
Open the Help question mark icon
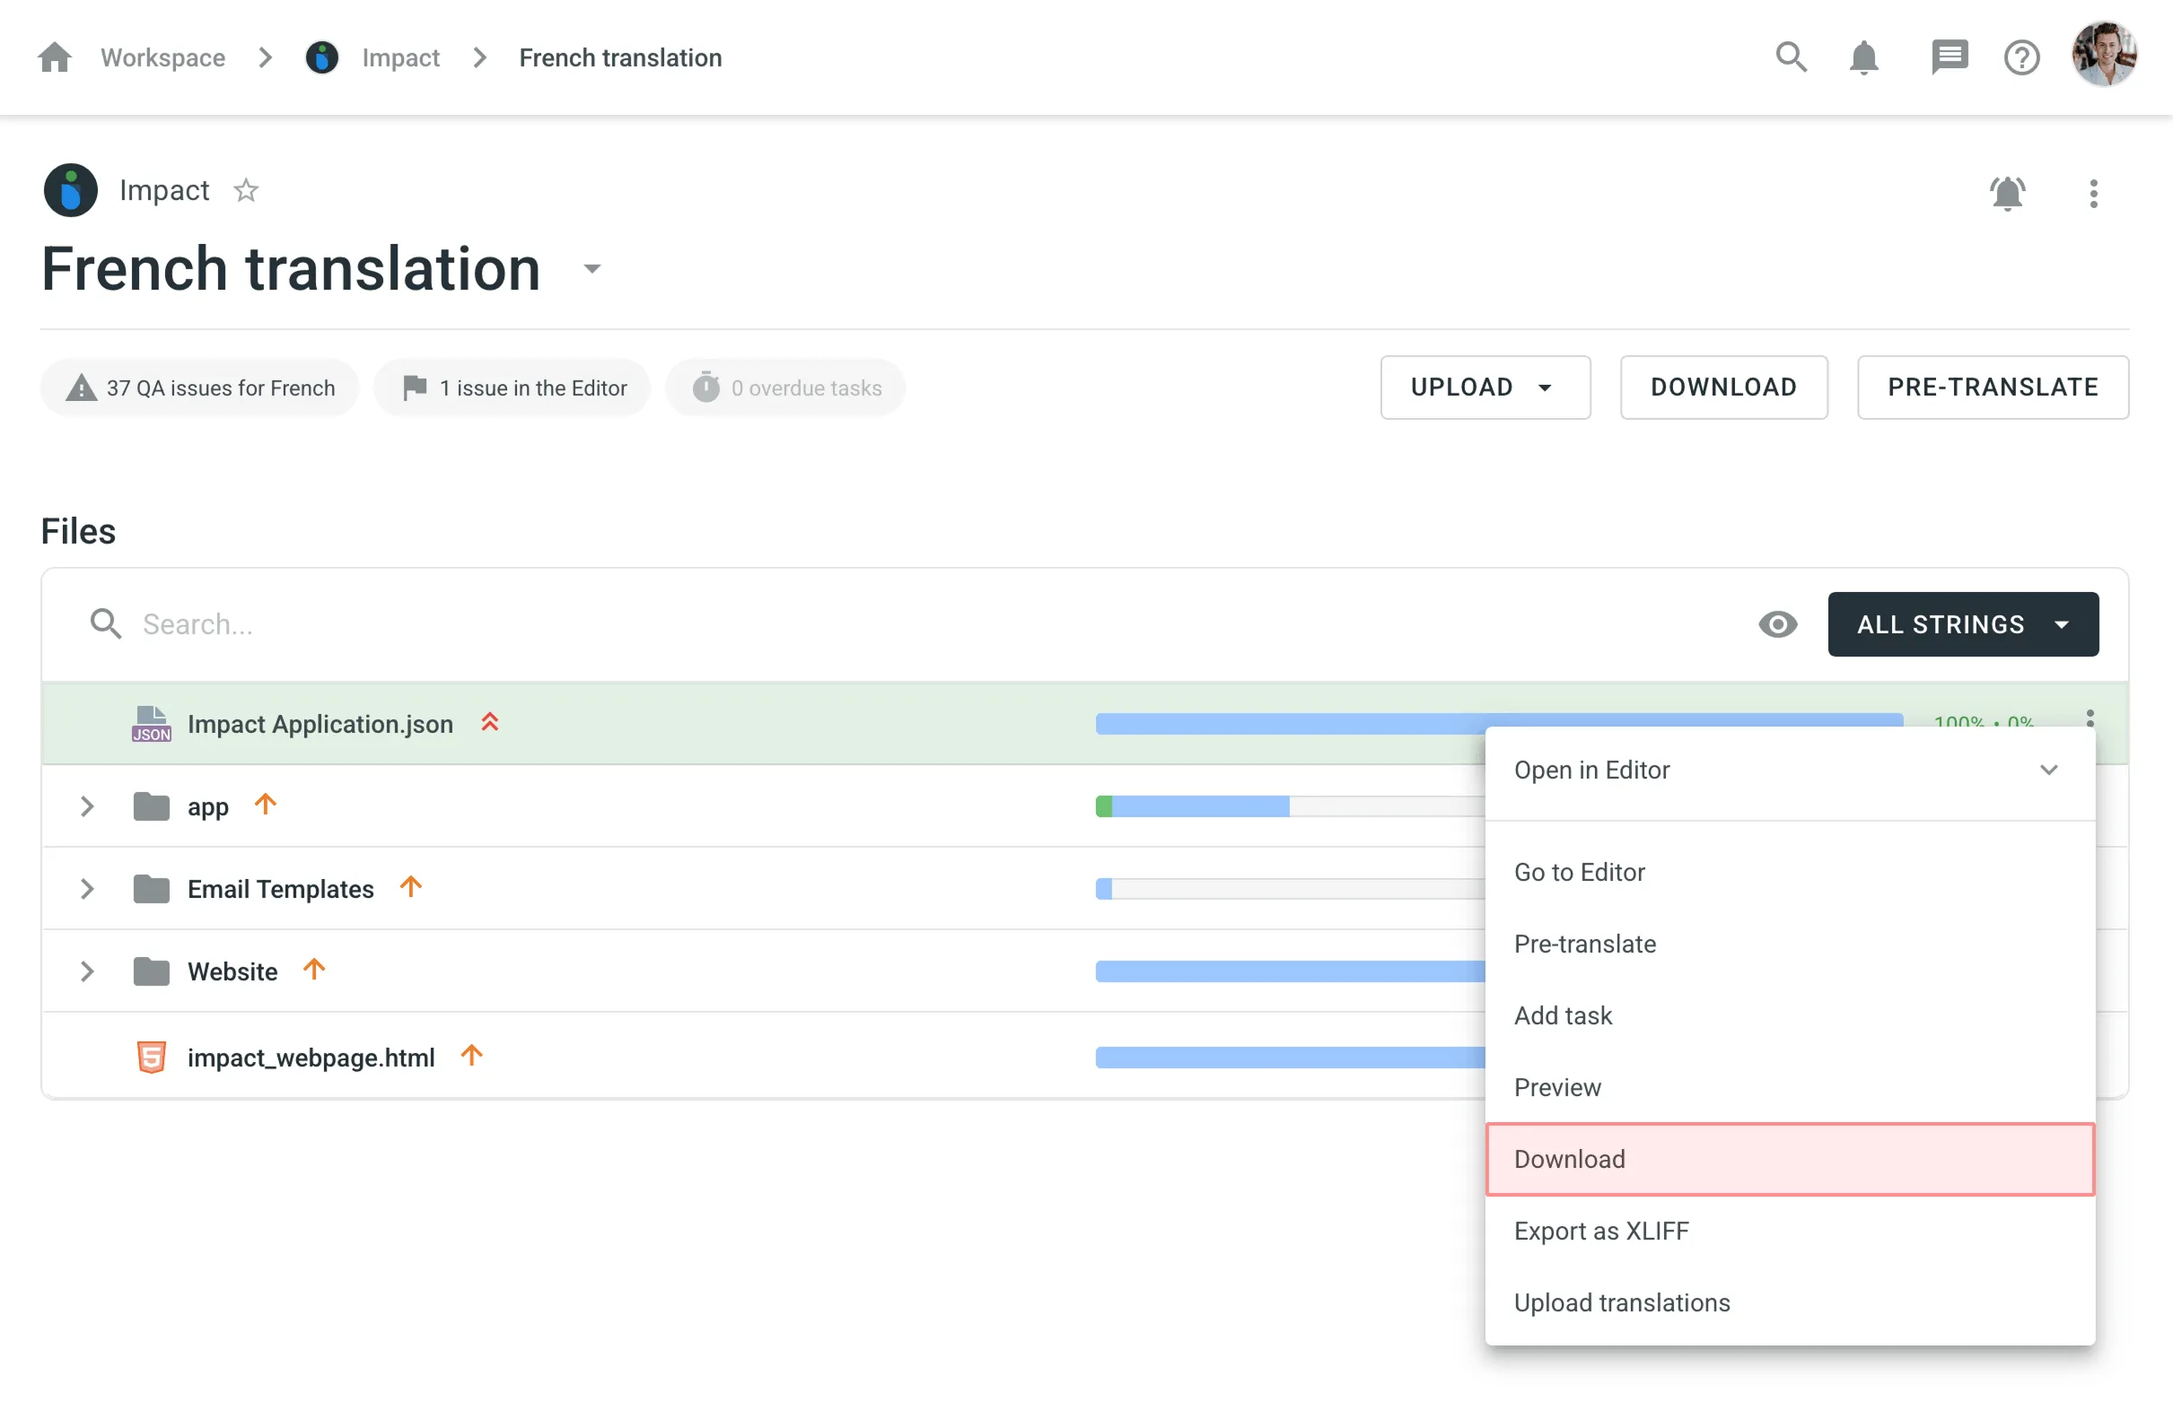(x=2020, y=57)
